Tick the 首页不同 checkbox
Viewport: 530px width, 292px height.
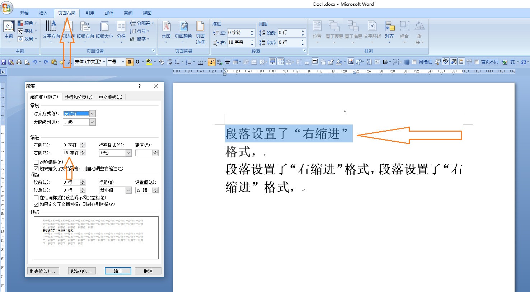pyautogui.click(x=477, y=62)
